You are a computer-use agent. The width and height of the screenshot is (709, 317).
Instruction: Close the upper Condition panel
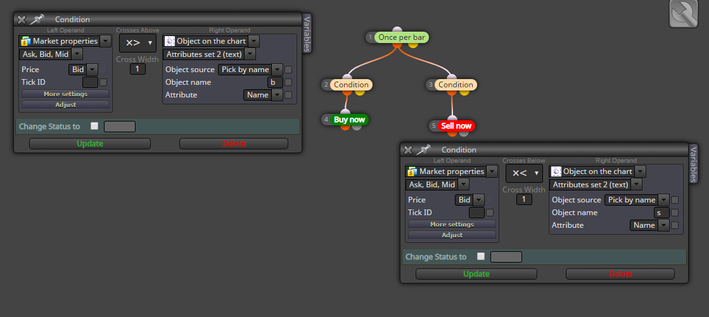[x=22, y=20]
